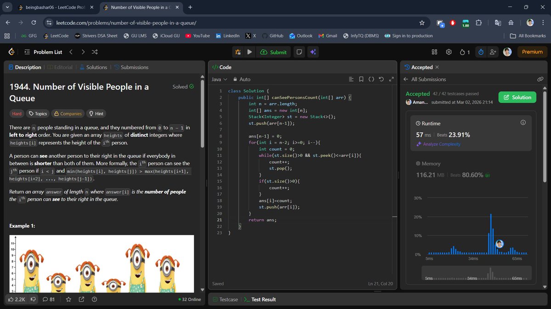Viewport: 551px width, 309px height.
Task: Click the streak fire counter
Action: 464,52
